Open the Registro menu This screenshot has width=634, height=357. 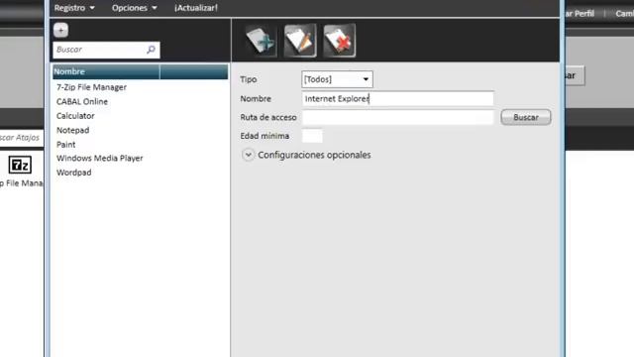tap(74, 8)
